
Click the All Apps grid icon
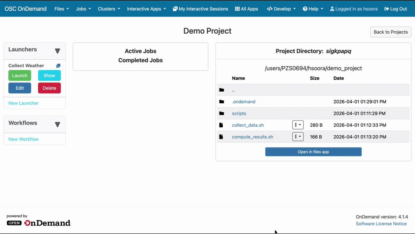238,9
